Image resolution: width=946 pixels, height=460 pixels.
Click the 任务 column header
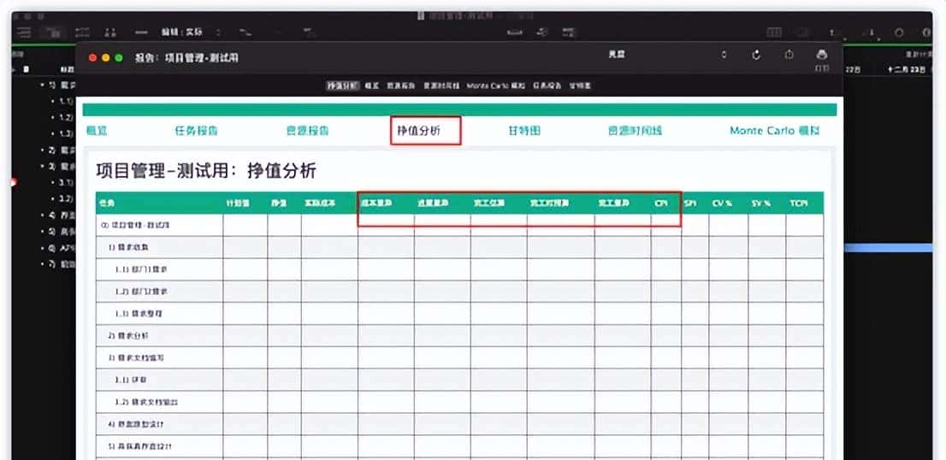click(x=159, y=203)
